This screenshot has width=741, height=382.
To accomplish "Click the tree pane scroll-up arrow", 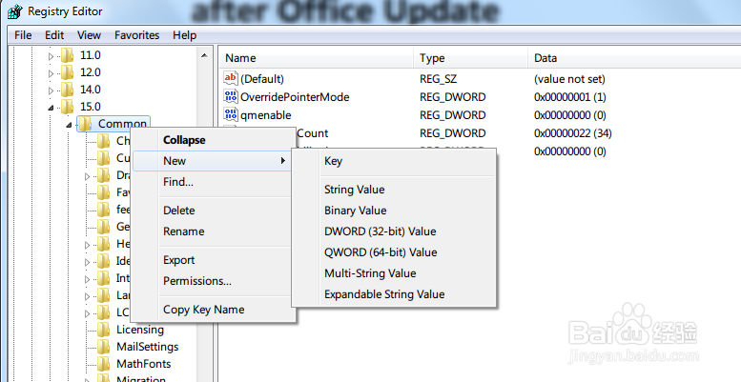I will [204, 55].
